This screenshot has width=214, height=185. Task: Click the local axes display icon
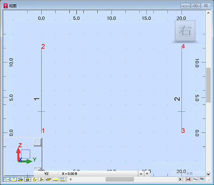point(41,180)
